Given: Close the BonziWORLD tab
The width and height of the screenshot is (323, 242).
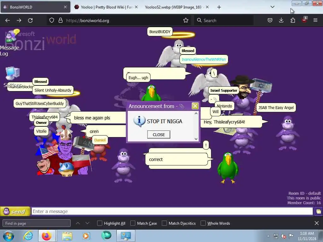Looking at the screenshot, I should point(65,7).
